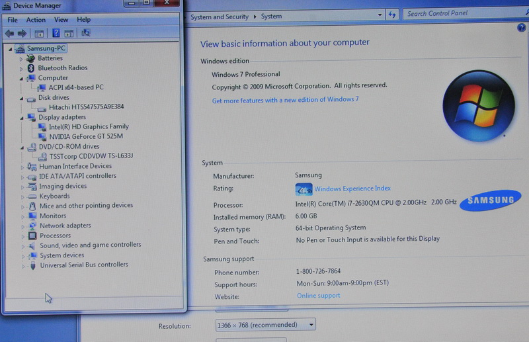Screen dimensions: 529x342
Task: Select Hitachi HTS547575A9E384 disk drive
Action: point(87,107)
